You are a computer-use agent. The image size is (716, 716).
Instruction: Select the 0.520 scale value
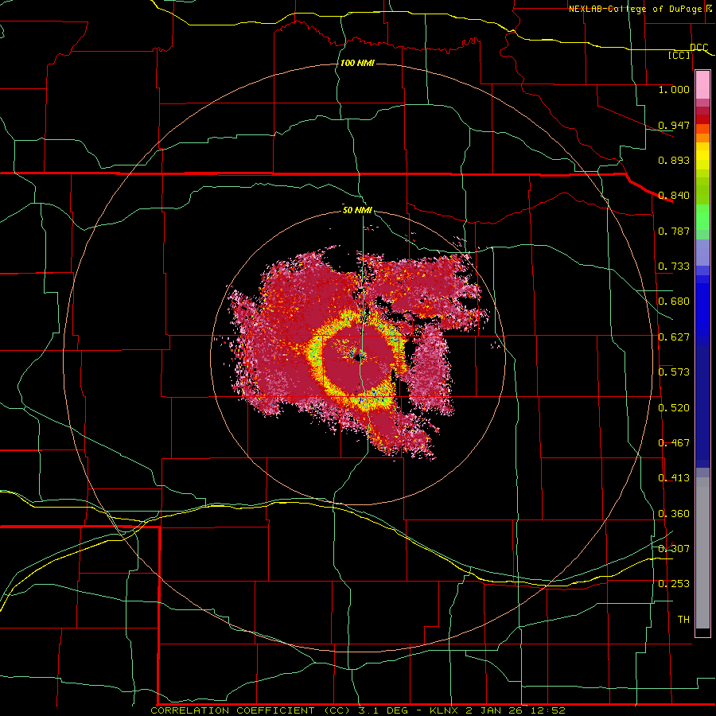click(x=674, y=408)
